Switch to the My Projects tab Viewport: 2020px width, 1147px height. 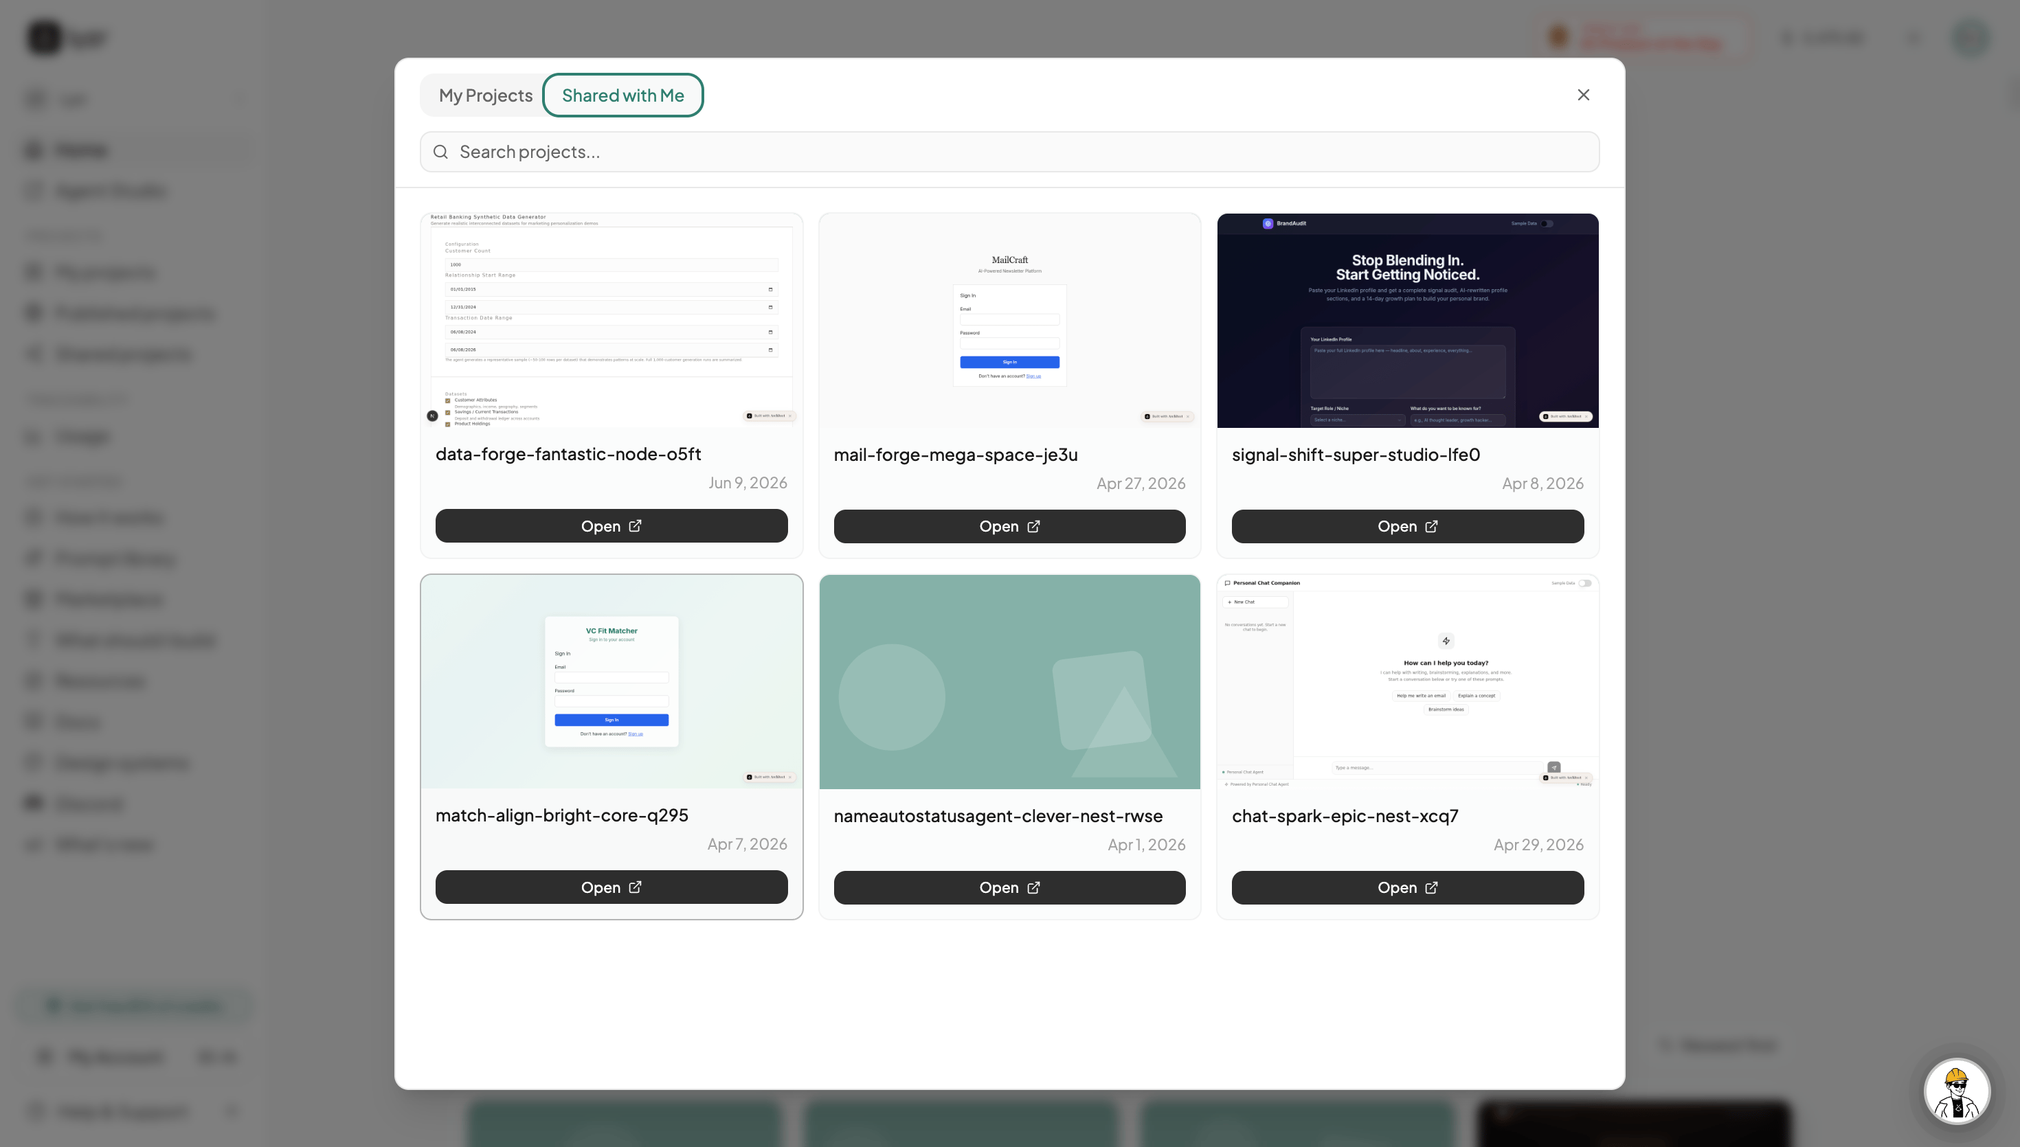click(485, 95)
